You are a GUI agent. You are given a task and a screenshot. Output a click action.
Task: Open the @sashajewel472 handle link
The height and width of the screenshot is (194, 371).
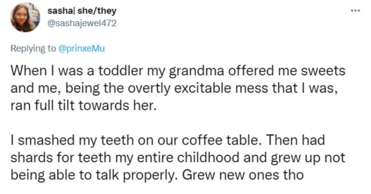(x=82, y=23)
